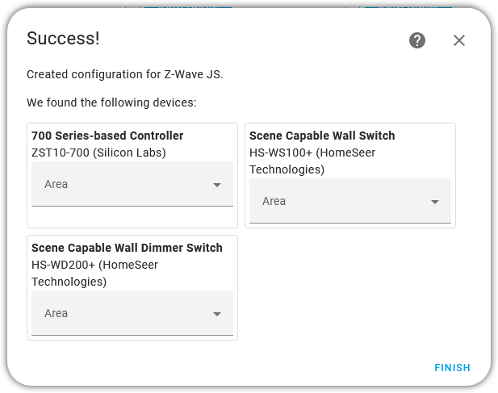Viewport: 498px width, 393px height.
Task: Expand Area dropdown arrow for 700 Series Controller
Action: coord(217,185)
